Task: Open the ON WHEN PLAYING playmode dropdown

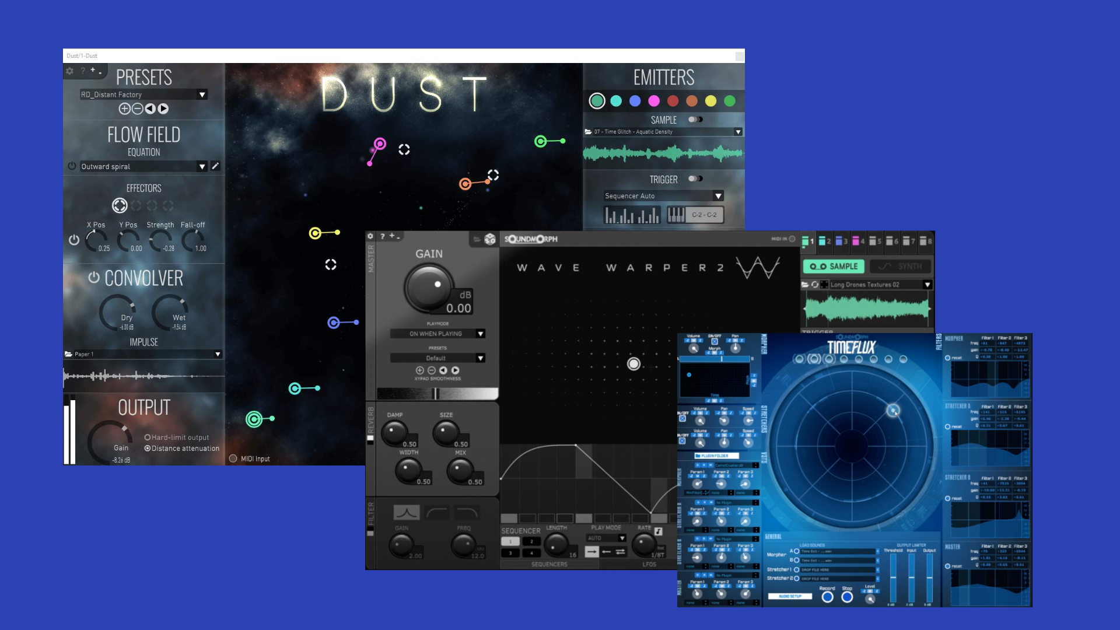Action: pyautogui.click(x=480, y=334)
